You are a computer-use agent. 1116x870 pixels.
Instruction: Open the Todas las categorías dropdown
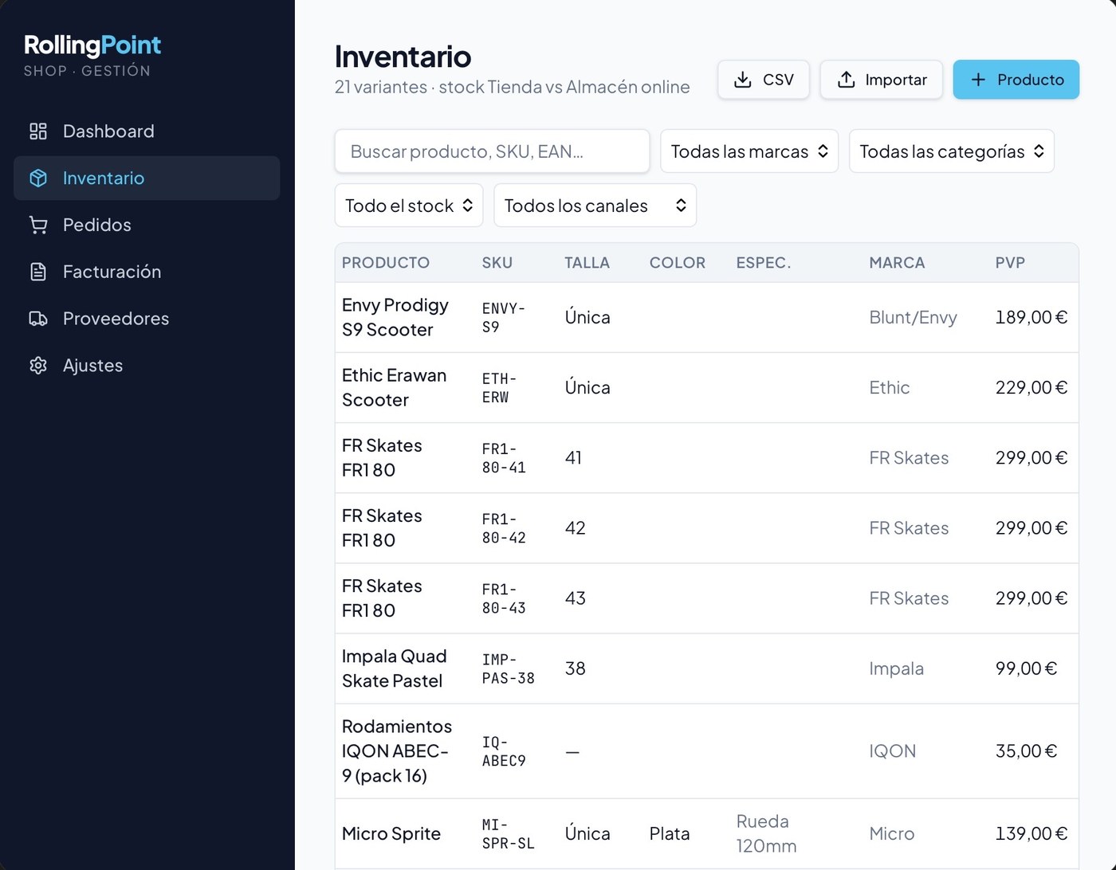pyautogui.click(x=952, y=151)
